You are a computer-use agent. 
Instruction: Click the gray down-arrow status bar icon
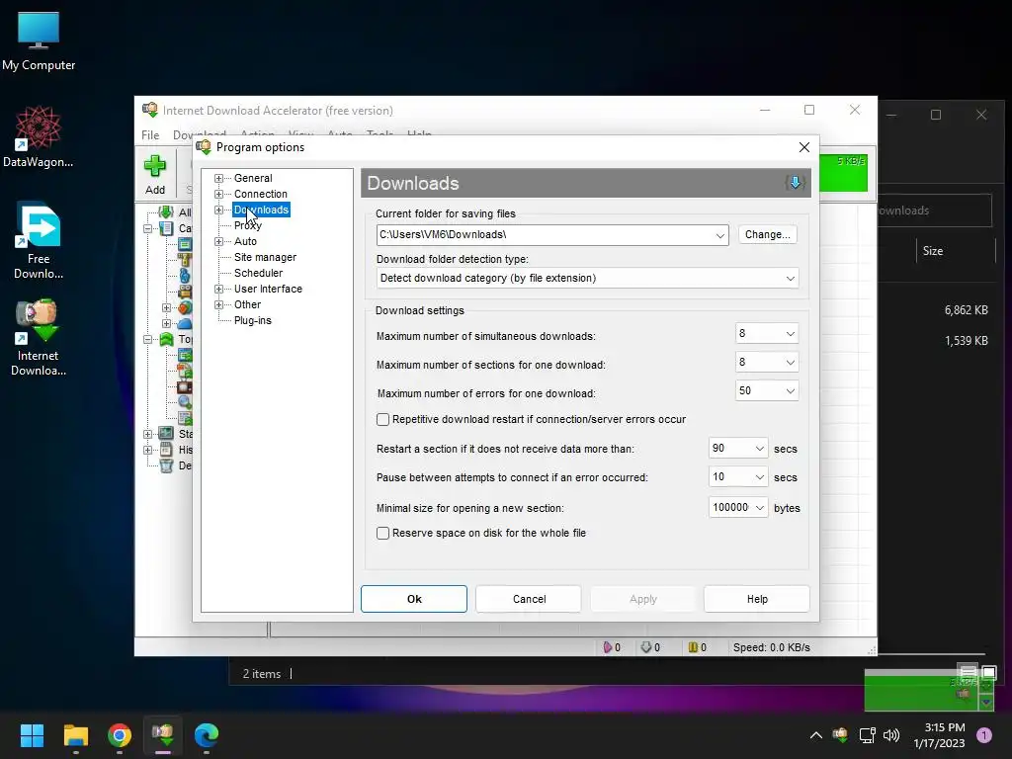(x=646, y=646)
